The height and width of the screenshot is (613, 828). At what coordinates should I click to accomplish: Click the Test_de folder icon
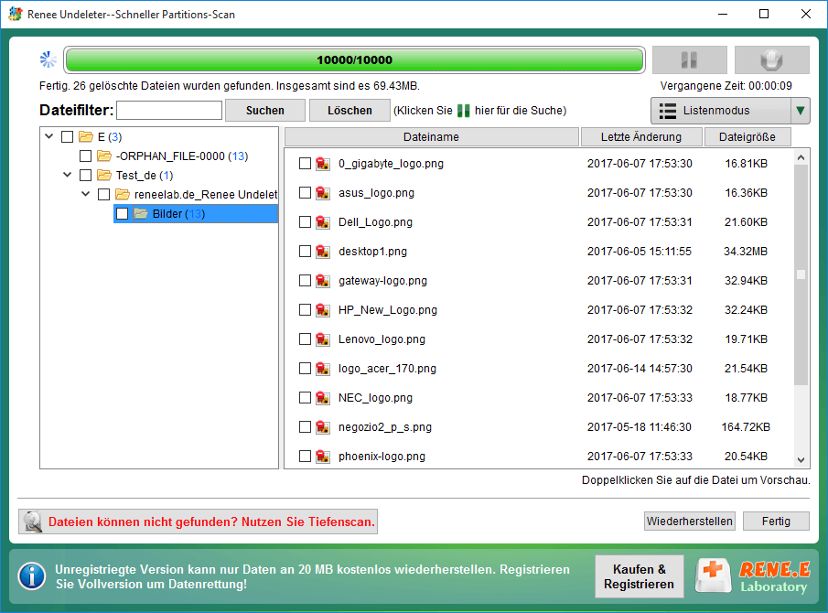coord(104,175)
